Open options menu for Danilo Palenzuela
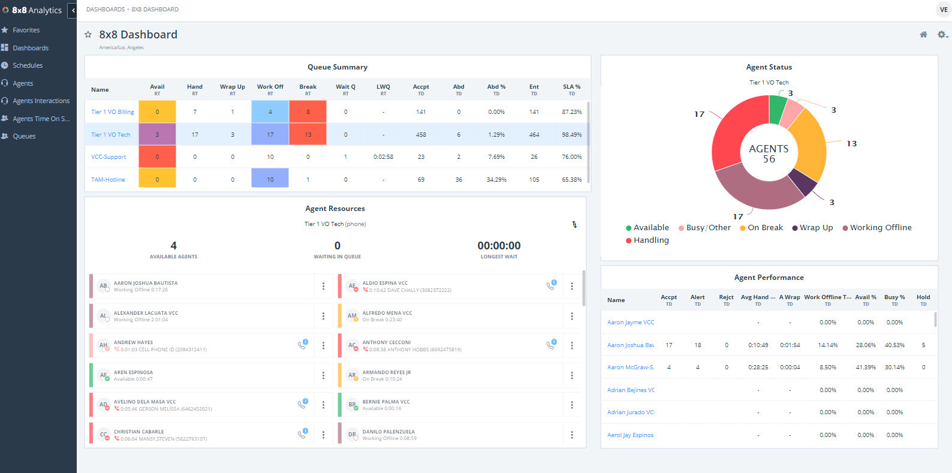The image size is (952, 473). point(572,435)
